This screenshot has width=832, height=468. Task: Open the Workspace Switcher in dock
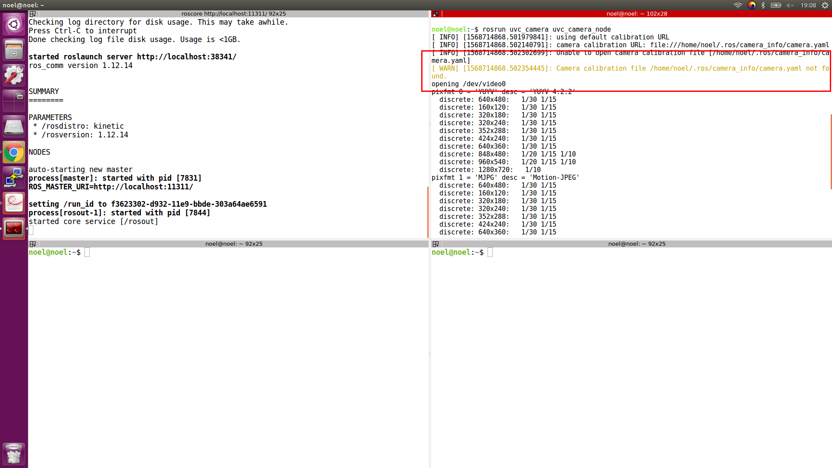coord(14,101)
